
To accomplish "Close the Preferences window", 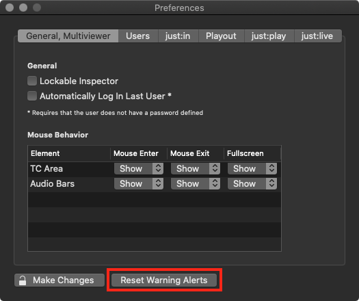I will (10, 8).
